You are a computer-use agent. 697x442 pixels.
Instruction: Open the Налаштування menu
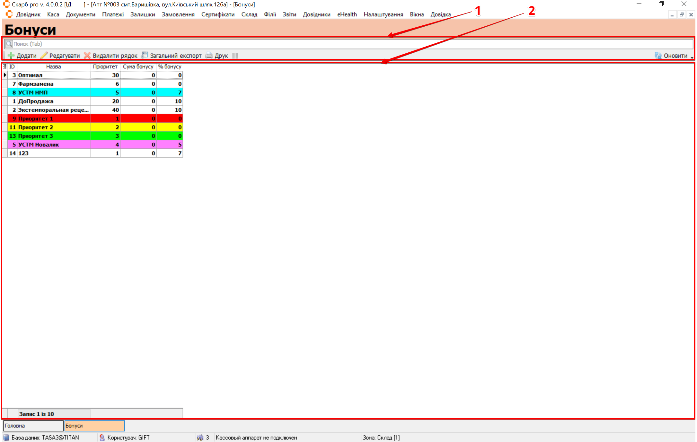[383, 14]
